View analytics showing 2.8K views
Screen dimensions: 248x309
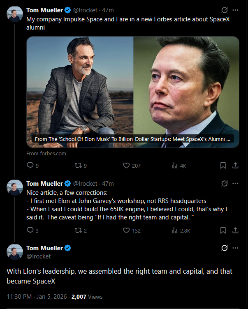[x=174, y=231]
